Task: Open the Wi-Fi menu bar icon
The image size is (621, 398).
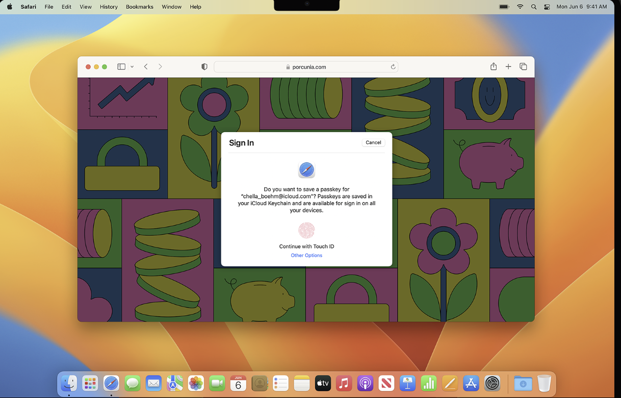Action: point(520,7)
